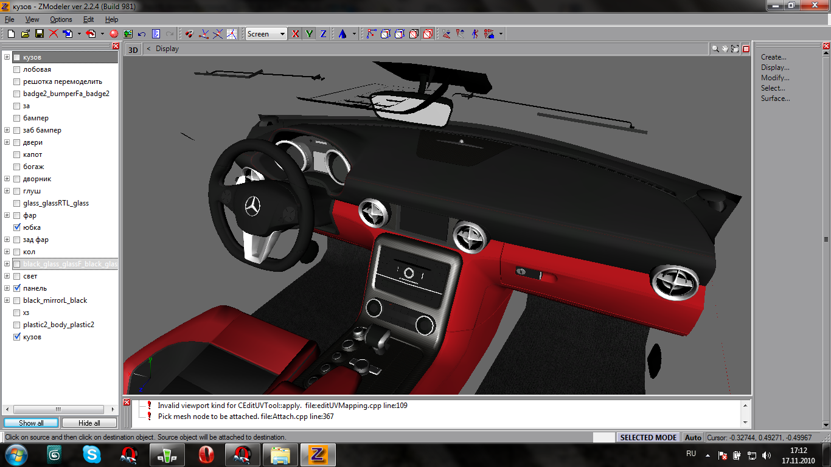Click the red X icon beside Save
Image resolution: width=831 pixels, height=467 pixels.
click(x=54, y=34)
